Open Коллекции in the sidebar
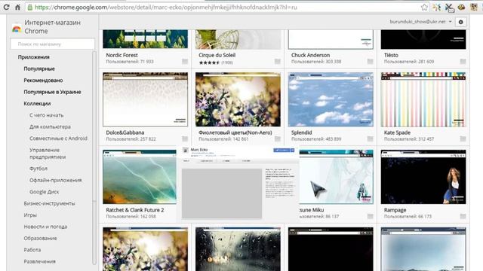This screenshot has height=271, width=483. coord(37,104)
